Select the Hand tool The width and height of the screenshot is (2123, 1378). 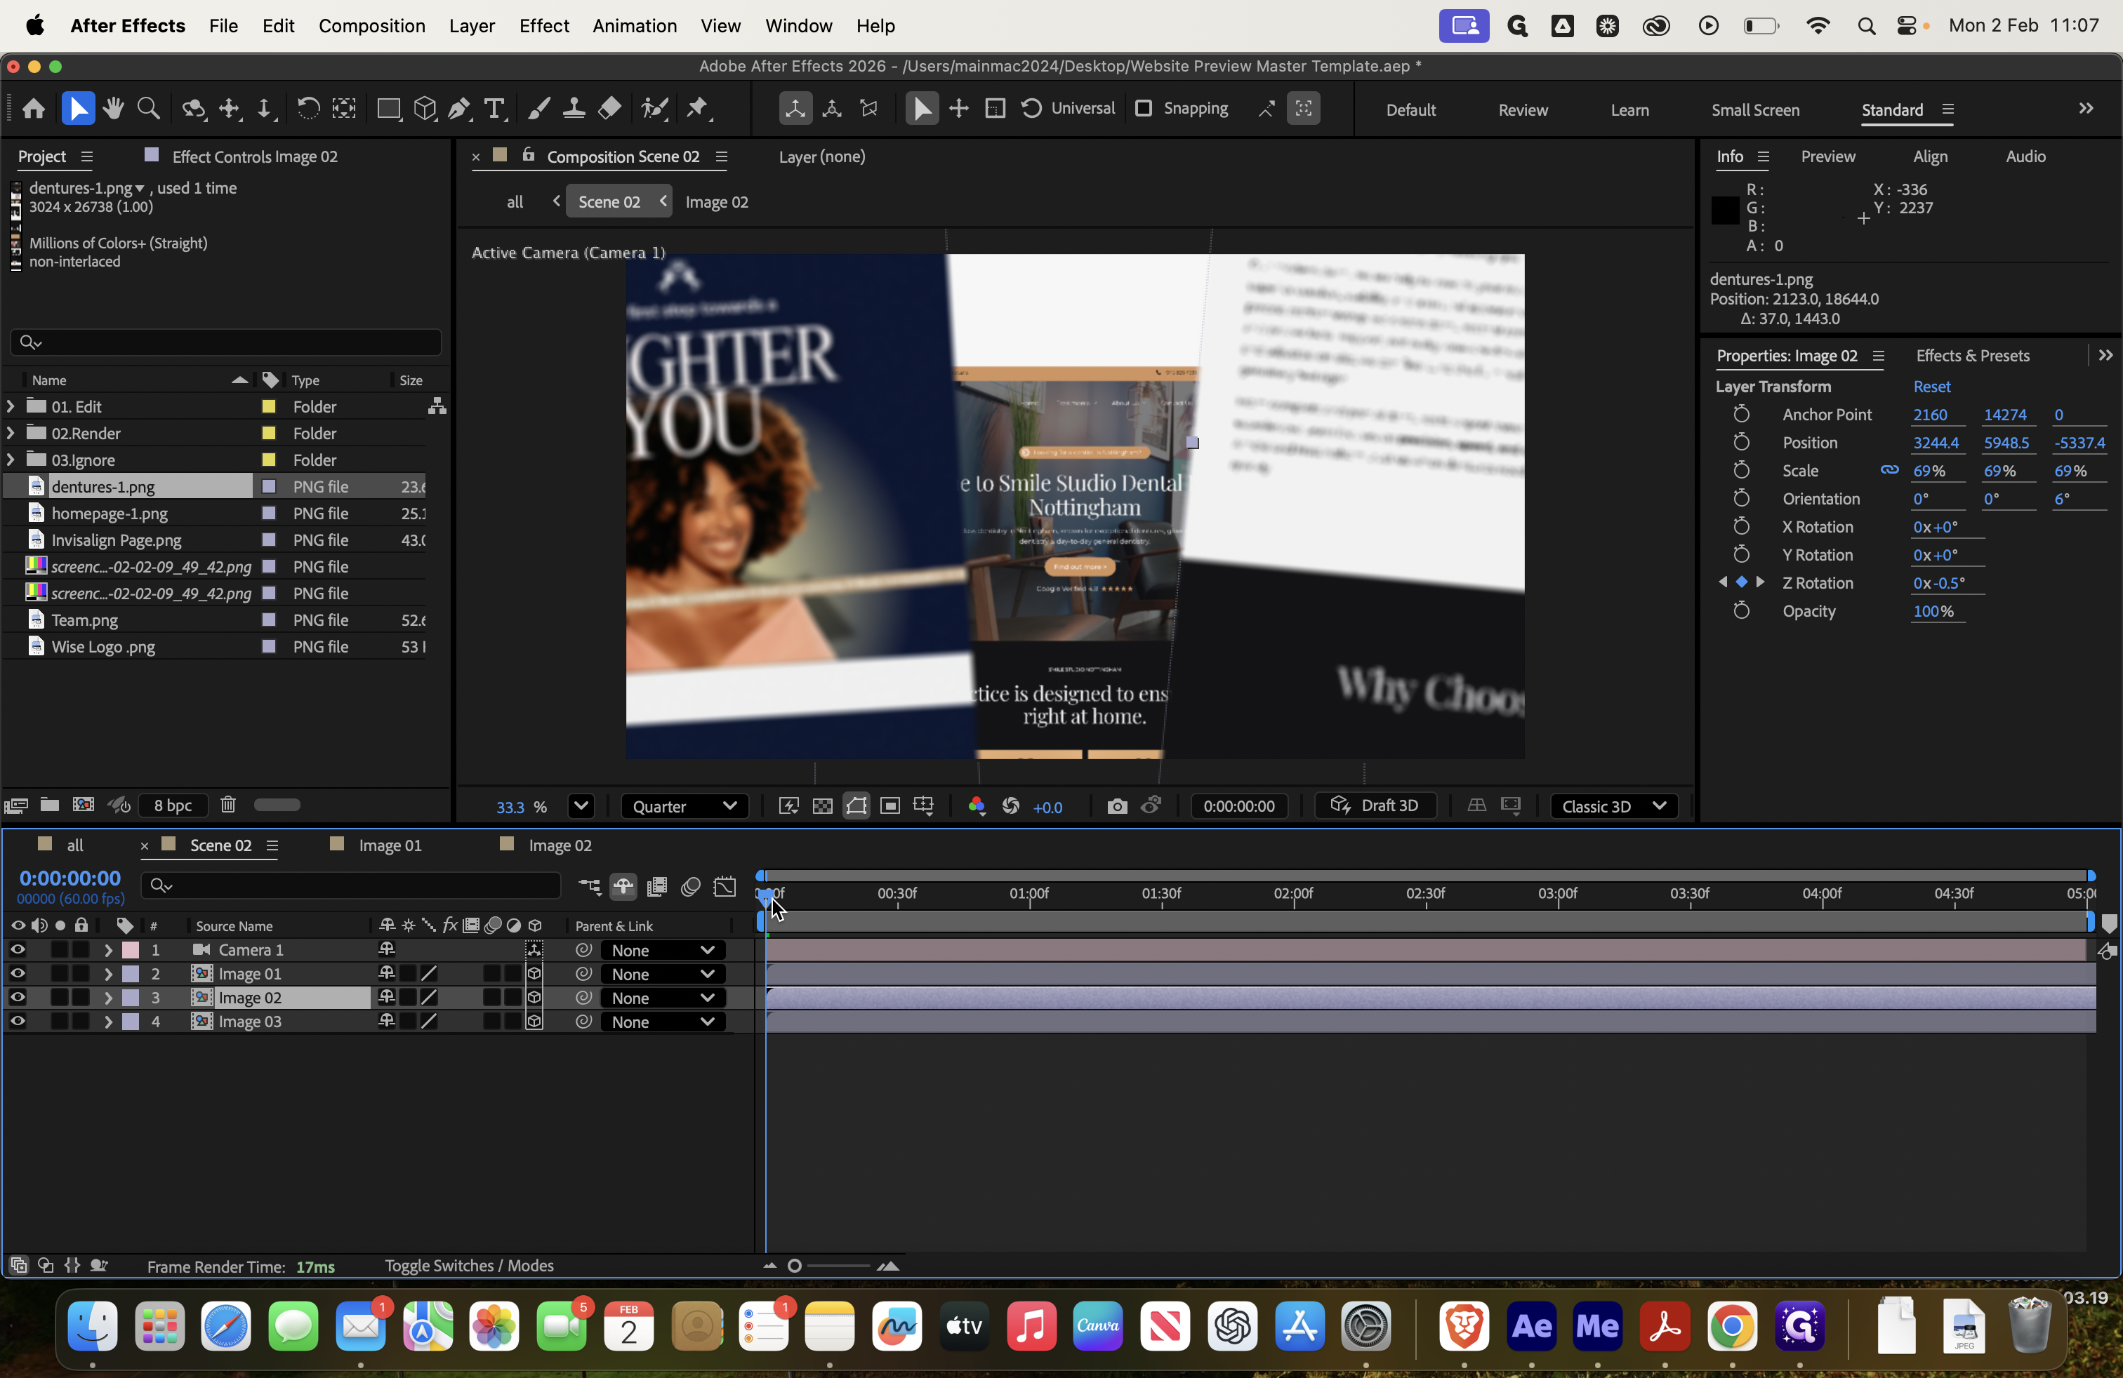(113, 109)
